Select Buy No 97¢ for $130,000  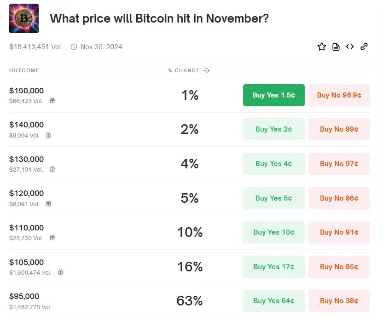339,164
